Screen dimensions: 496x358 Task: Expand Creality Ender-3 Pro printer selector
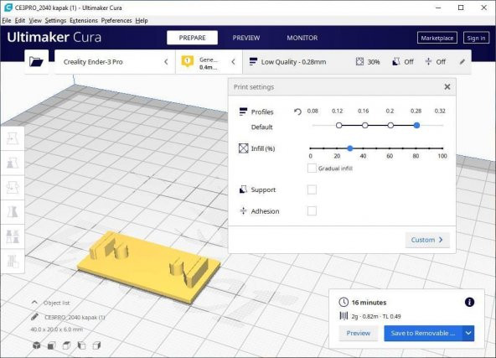coord(115,62)
